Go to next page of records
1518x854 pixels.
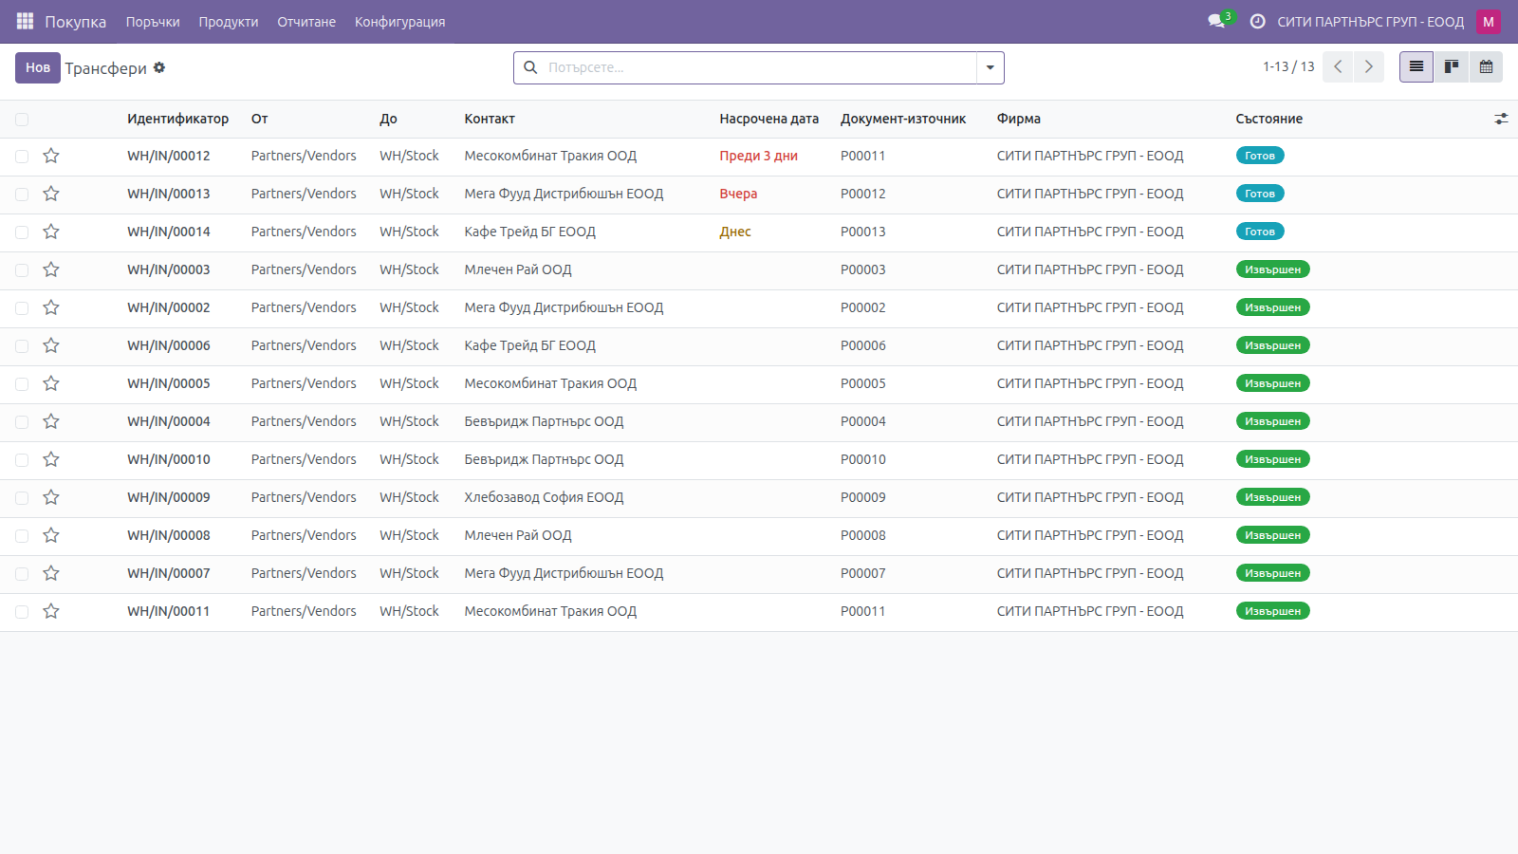tap(1368, 66)
